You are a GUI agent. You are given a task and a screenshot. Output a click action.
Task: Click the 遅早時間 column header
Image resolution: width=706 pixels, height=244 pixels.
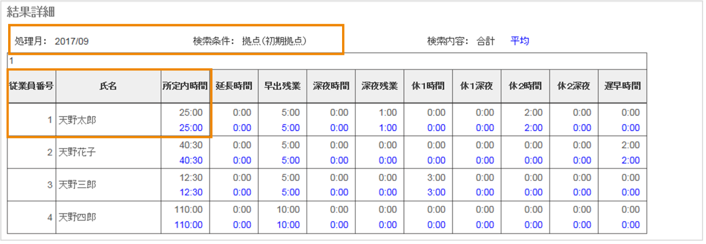622,86
